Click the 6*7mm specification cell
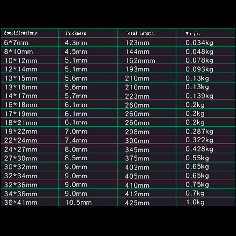This screenshot has height=236, width=236. tap(16, 43)
